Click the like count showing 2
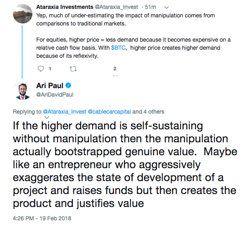 [x=115, y=69]
